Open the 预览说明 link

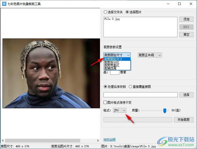(109, 140)
